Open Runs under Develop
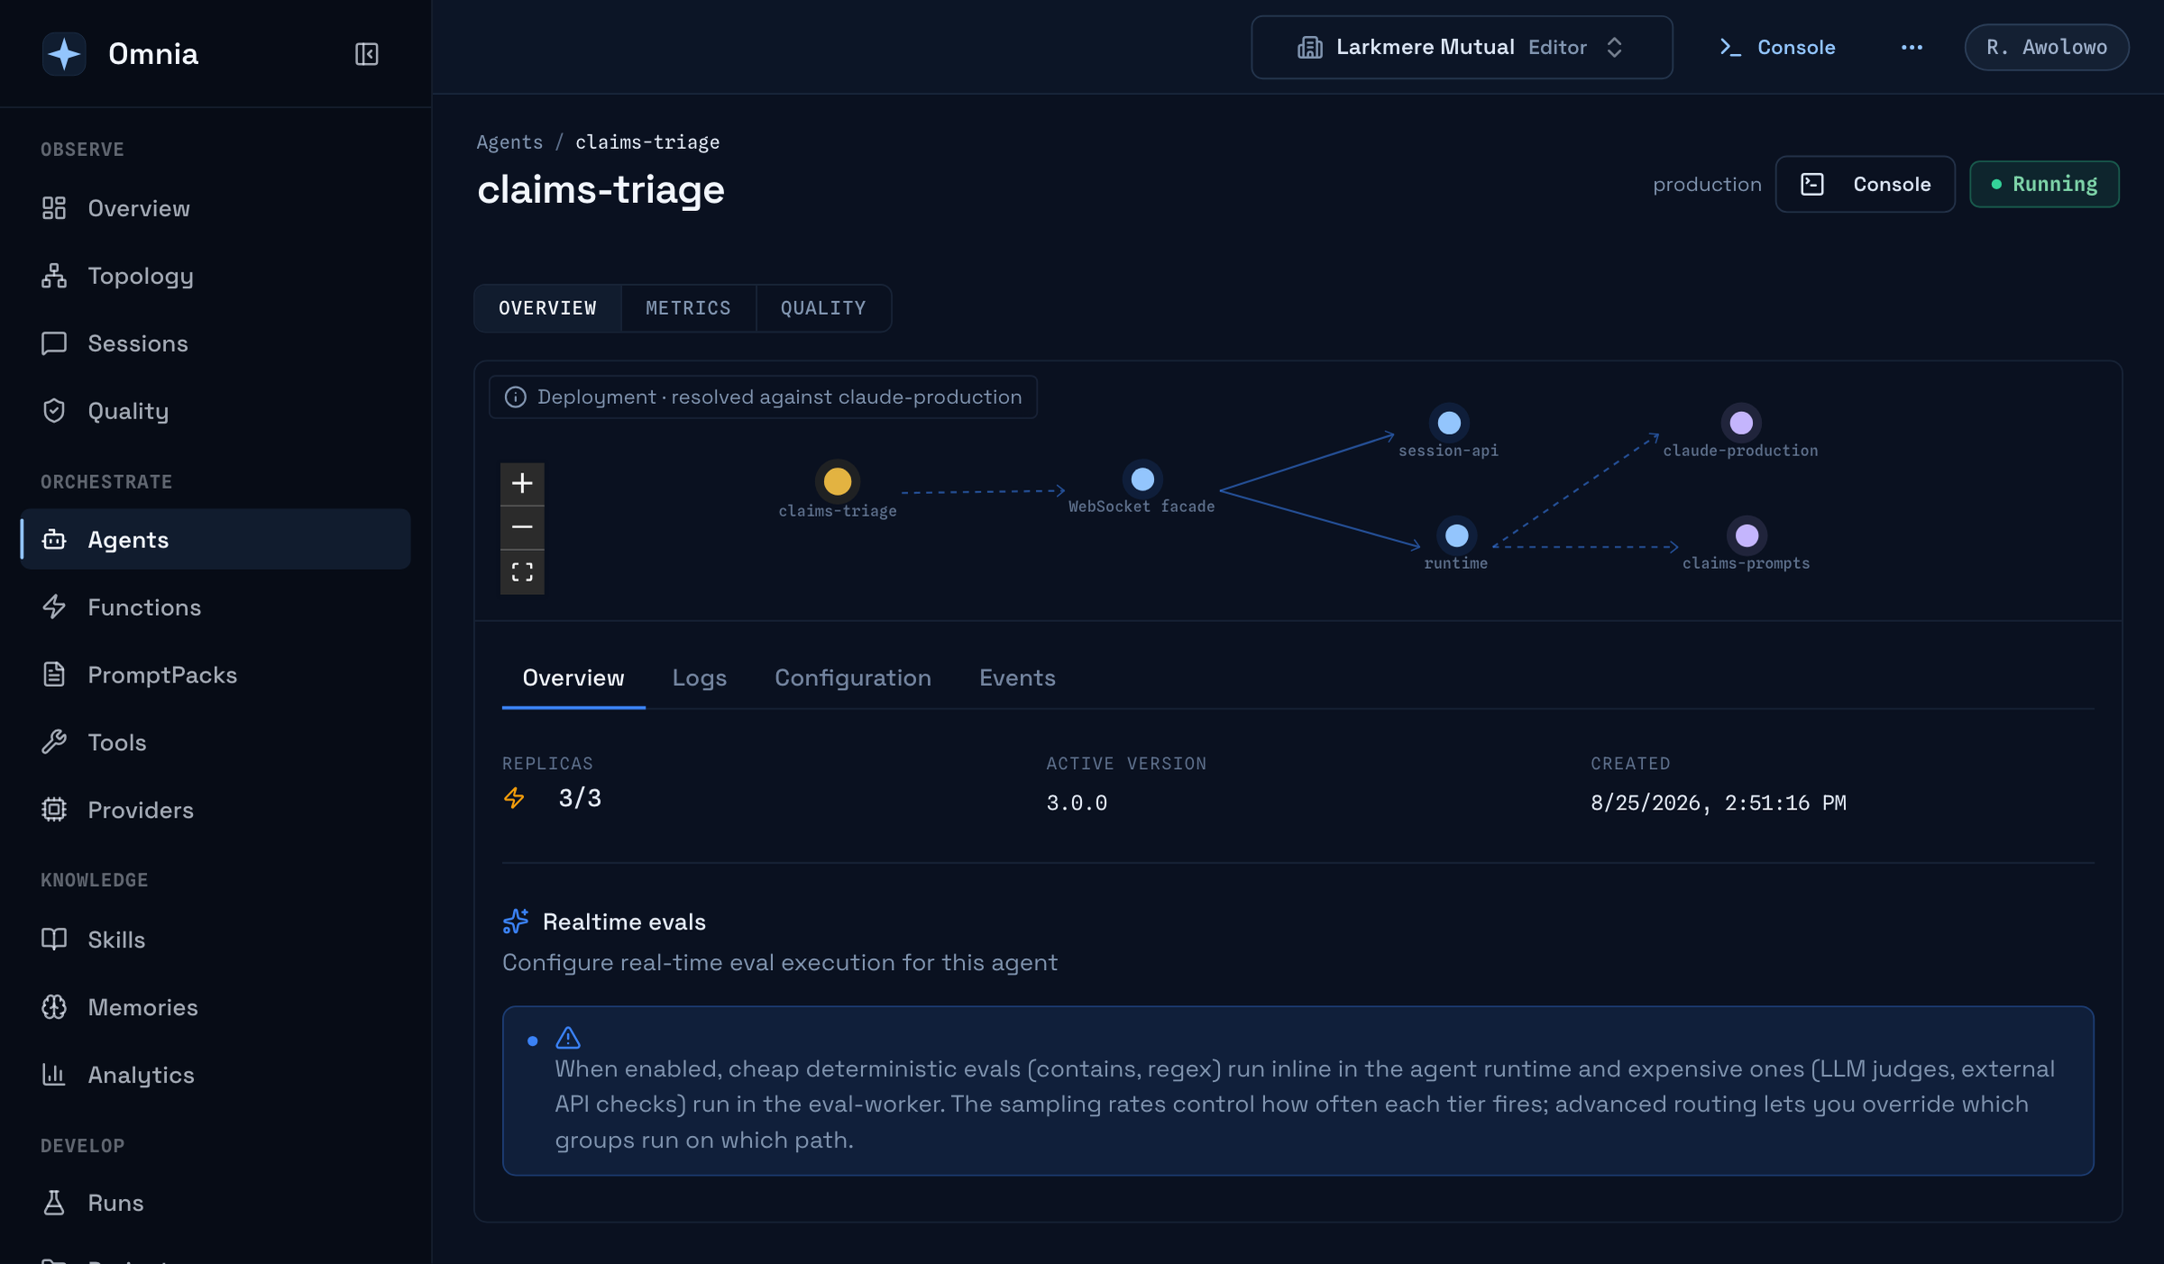The image size is (2164, 1264). point(215,1203)
